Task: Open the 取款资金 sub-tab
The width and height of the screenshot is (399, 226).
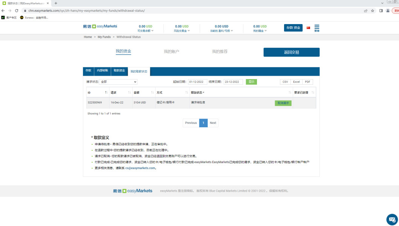Action: pyautogui.click(x=119, y=71)
